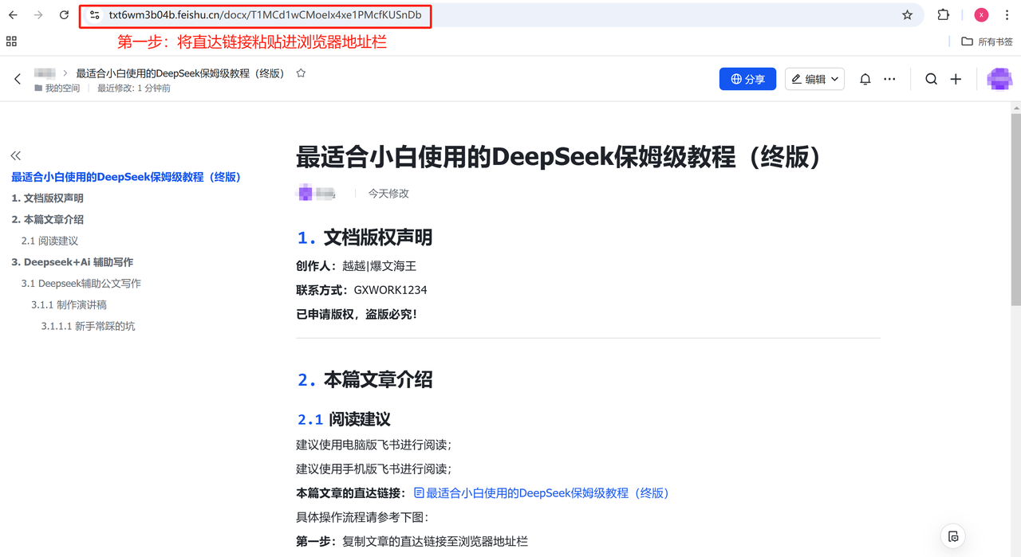1021x557 pixels.
Task: Open browser extensions puzzle icon
Action: pyautogui.click(x=944, y=15)
